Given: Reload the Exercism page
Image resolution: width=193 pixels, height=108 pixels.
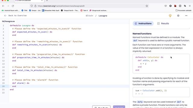Looking at the screenshot, I should [x=13, y=6].
